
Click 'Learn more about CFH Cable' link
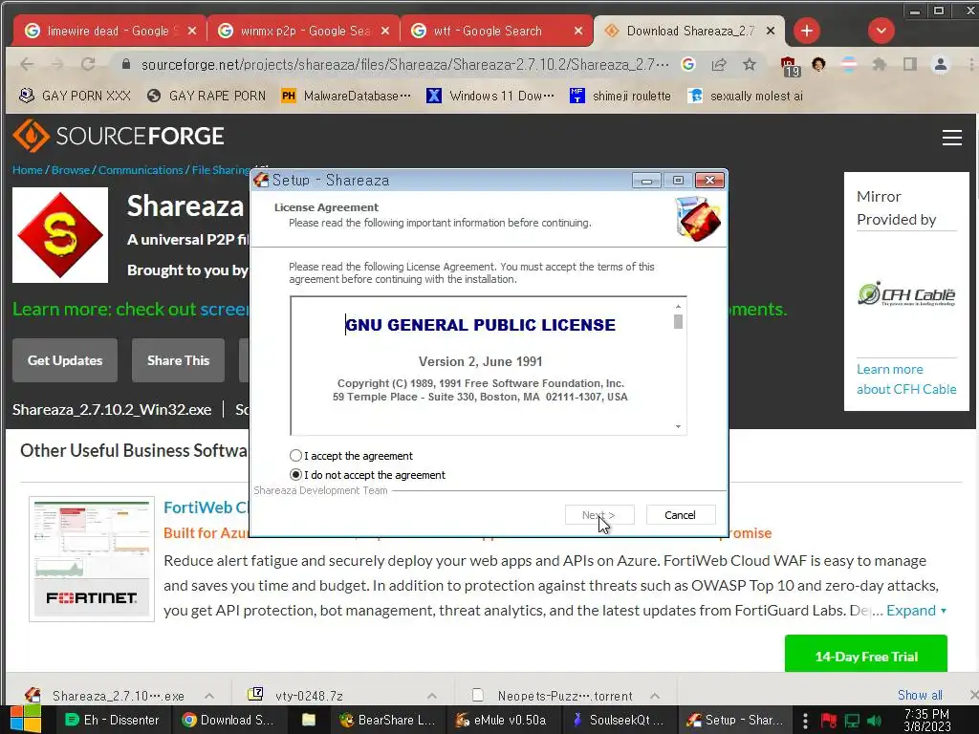[x=906, y=378]
